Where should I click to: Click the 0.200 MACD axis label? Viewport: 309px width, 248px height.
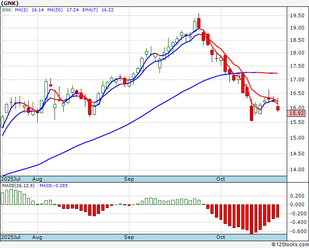[x=297, y=196]
